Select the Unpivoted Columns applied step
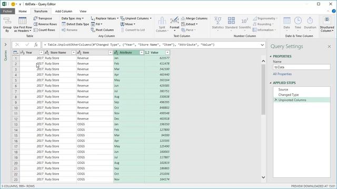 tap(302, 100)
